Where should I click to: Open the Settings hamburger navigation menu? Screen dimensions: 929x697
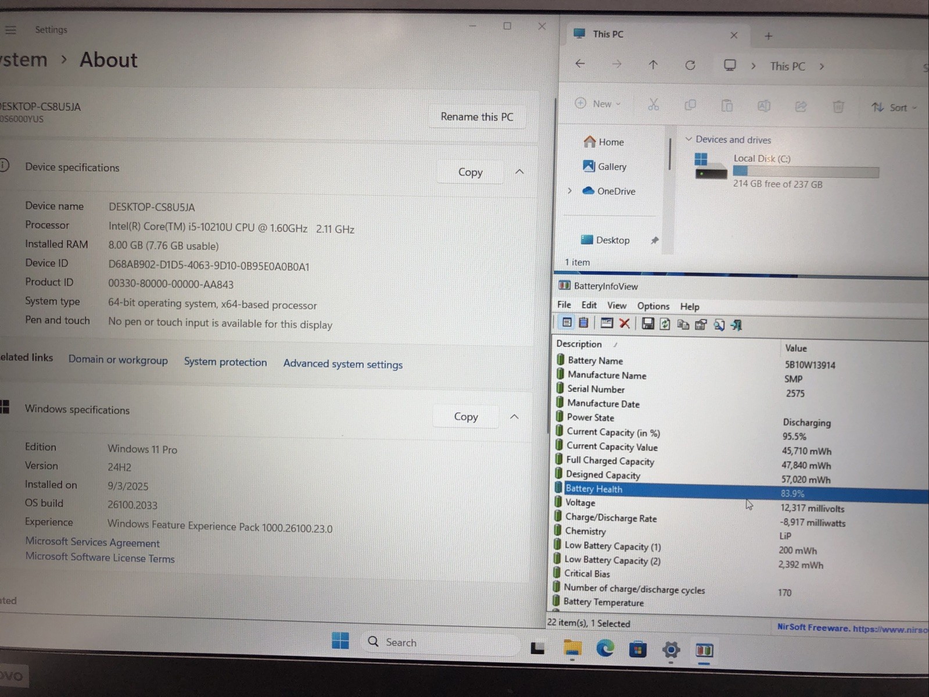10,30
